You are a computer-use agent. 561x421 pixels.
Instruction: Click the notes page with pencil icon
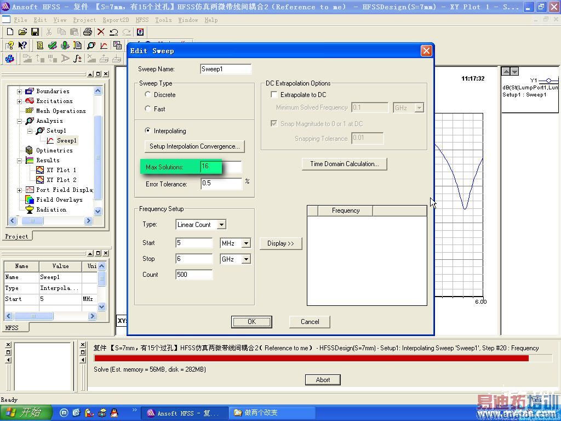coord(77,45)
